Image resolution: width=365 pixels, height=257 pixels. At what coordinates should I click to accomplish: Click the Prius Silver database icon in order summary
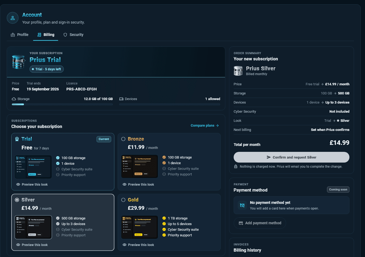pyautogui.click(x=238, y=71)
